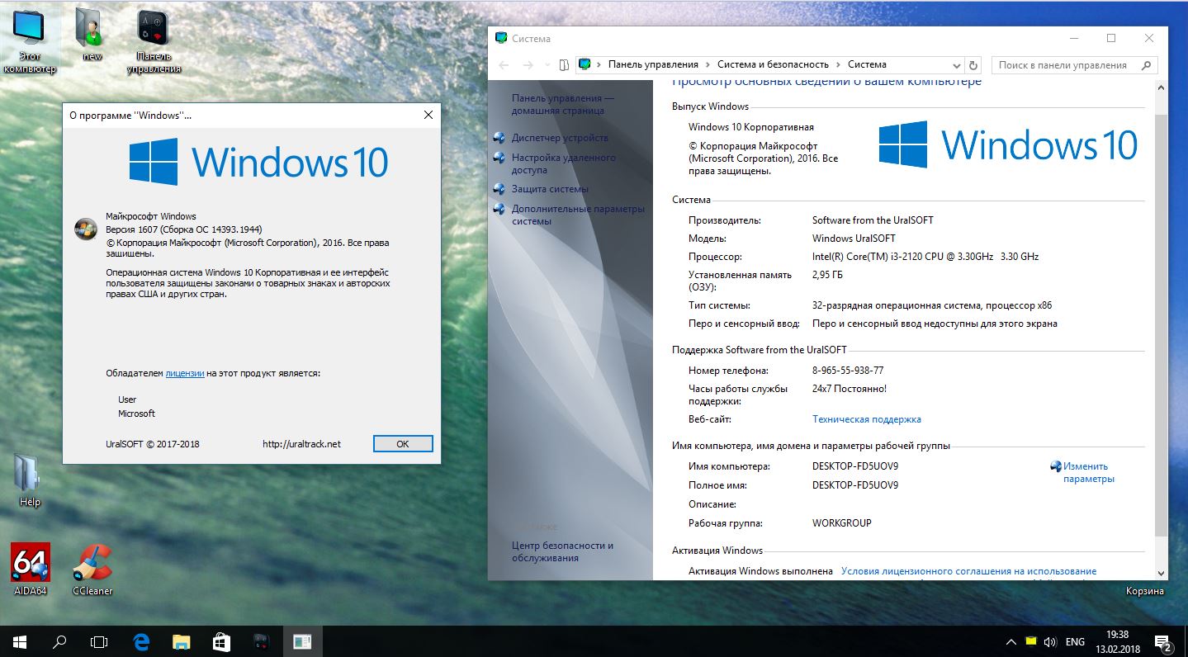Click Изменить параметры for computer name
Screen dimensions: 1188x657
point(1089,472)
